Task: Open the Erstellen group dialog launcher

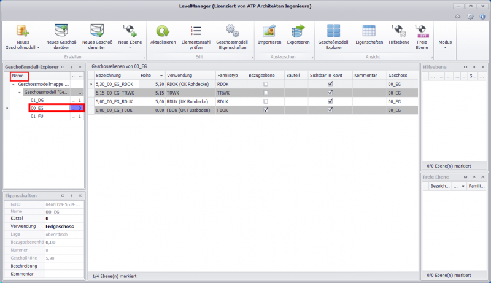Action: [144, 58]
